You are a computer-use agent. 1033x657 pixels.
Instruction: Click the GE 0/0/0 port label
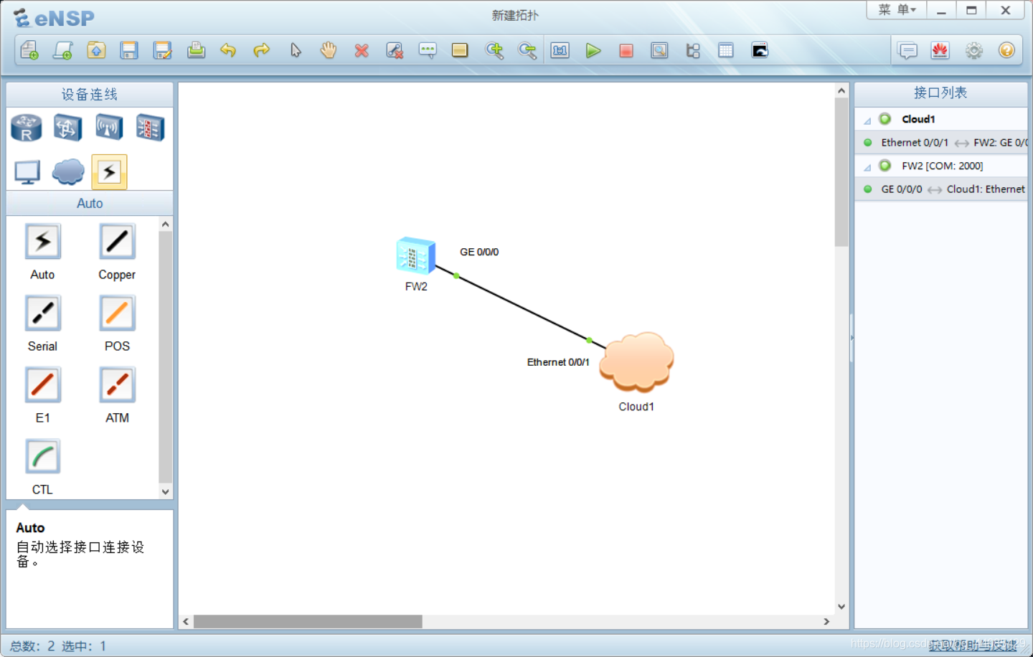(479, 252)
